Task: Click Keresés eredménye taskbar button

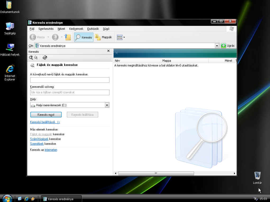Action: click(61, 199)
